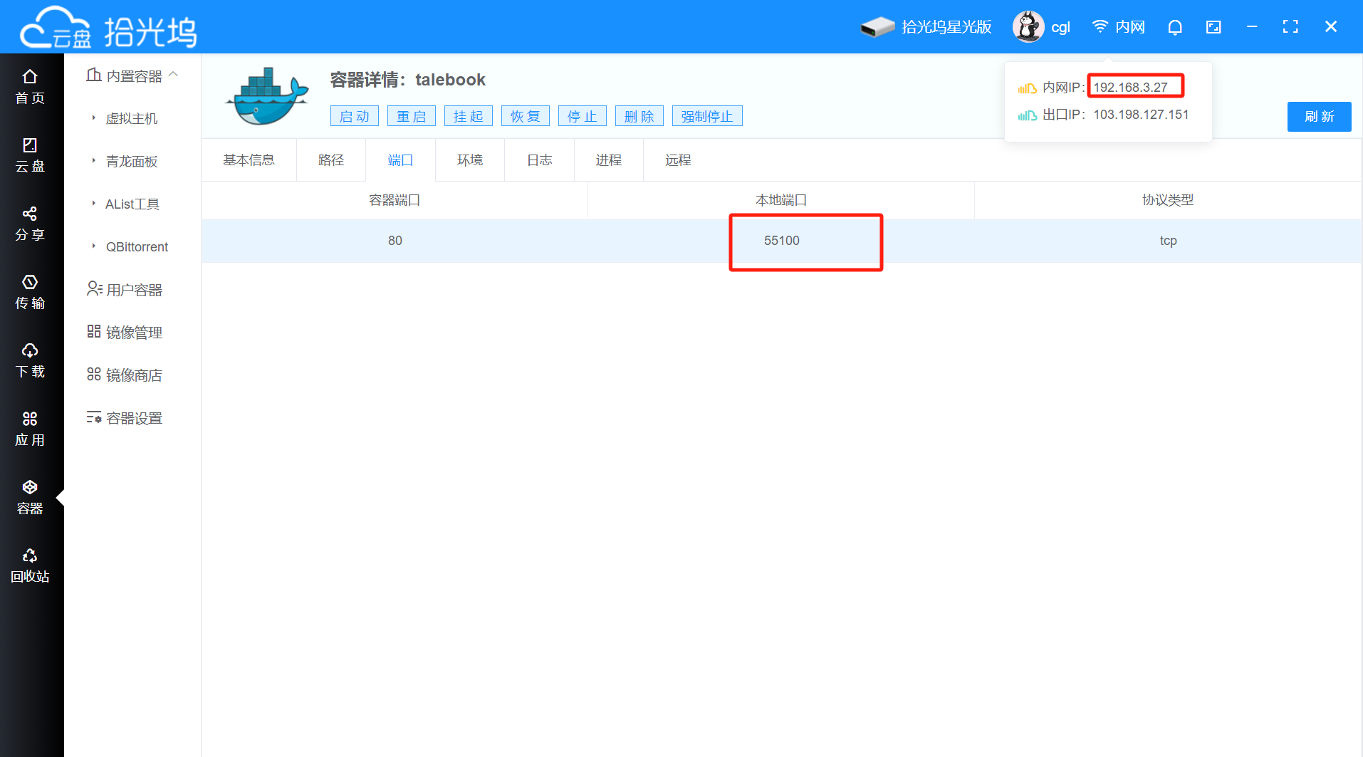1363x757 pixels.
Task: Click the tcp protocol cell
Action: 1168,241
